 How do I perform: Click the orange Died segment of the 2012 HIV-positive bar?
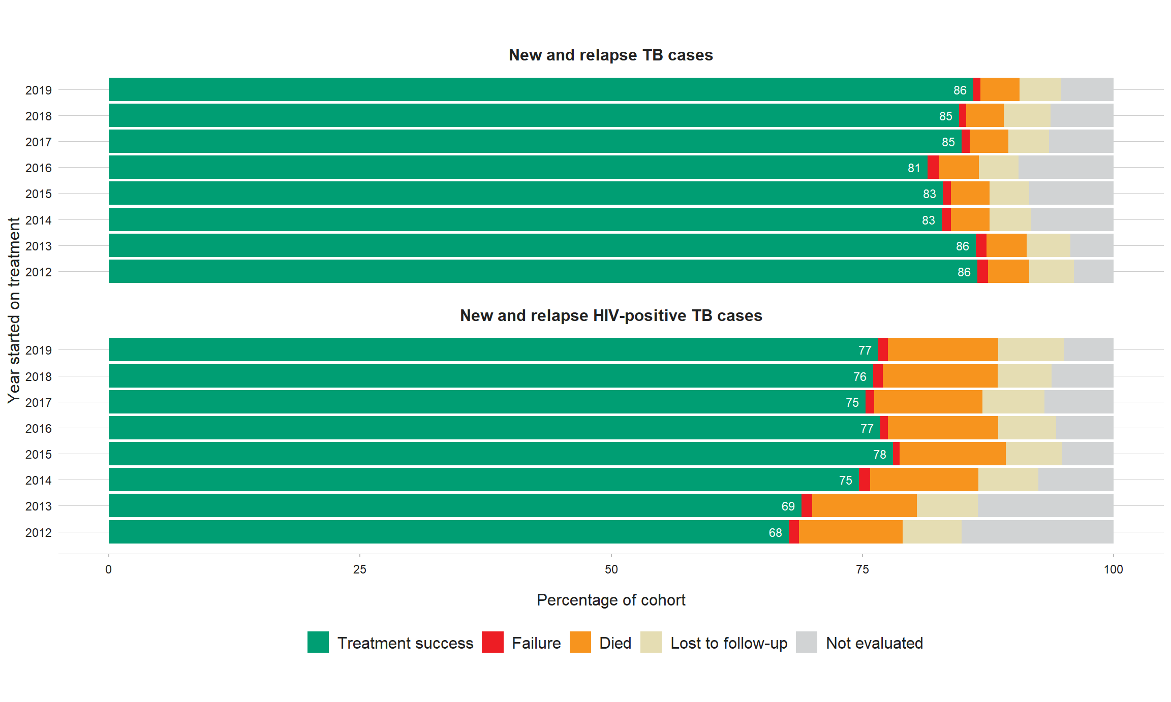point(850,532)
